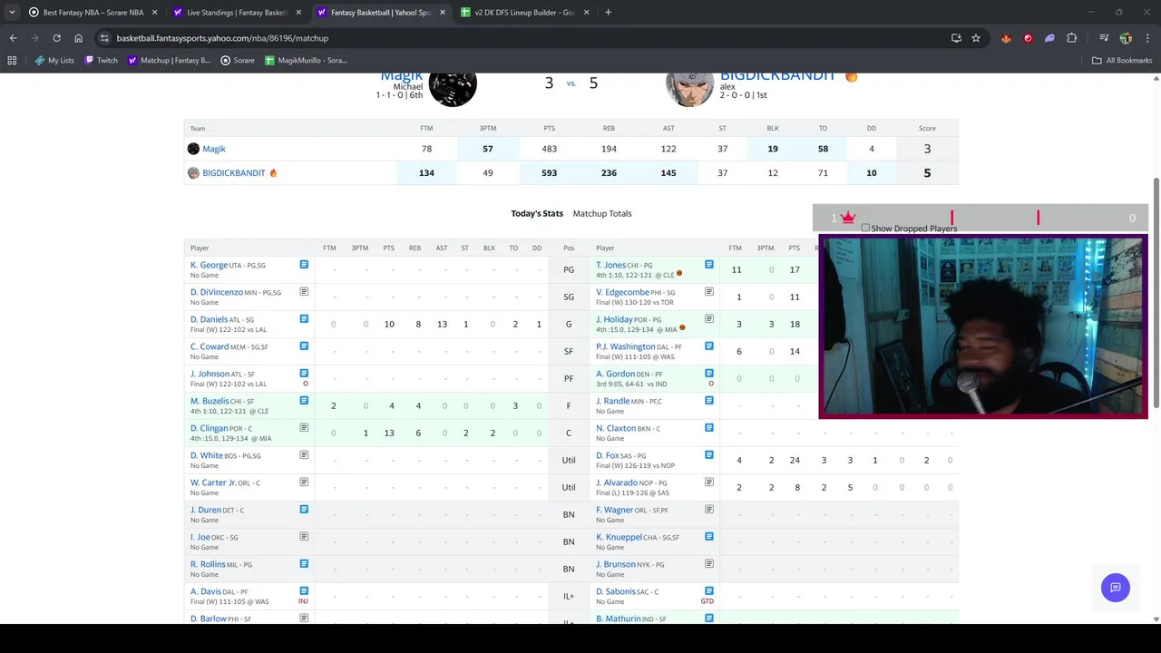Image resolution: width=1161 pixels, height=653 pixels.
Task: Reload the page
Action: [x=56, y=38]
